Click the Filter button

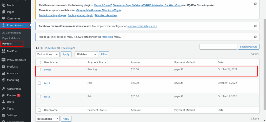pyautogui.click(x=104, y=54)
